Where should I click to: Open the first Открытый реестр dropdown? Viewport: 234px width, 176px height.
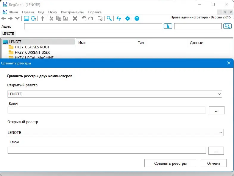(x=115, y=94)
